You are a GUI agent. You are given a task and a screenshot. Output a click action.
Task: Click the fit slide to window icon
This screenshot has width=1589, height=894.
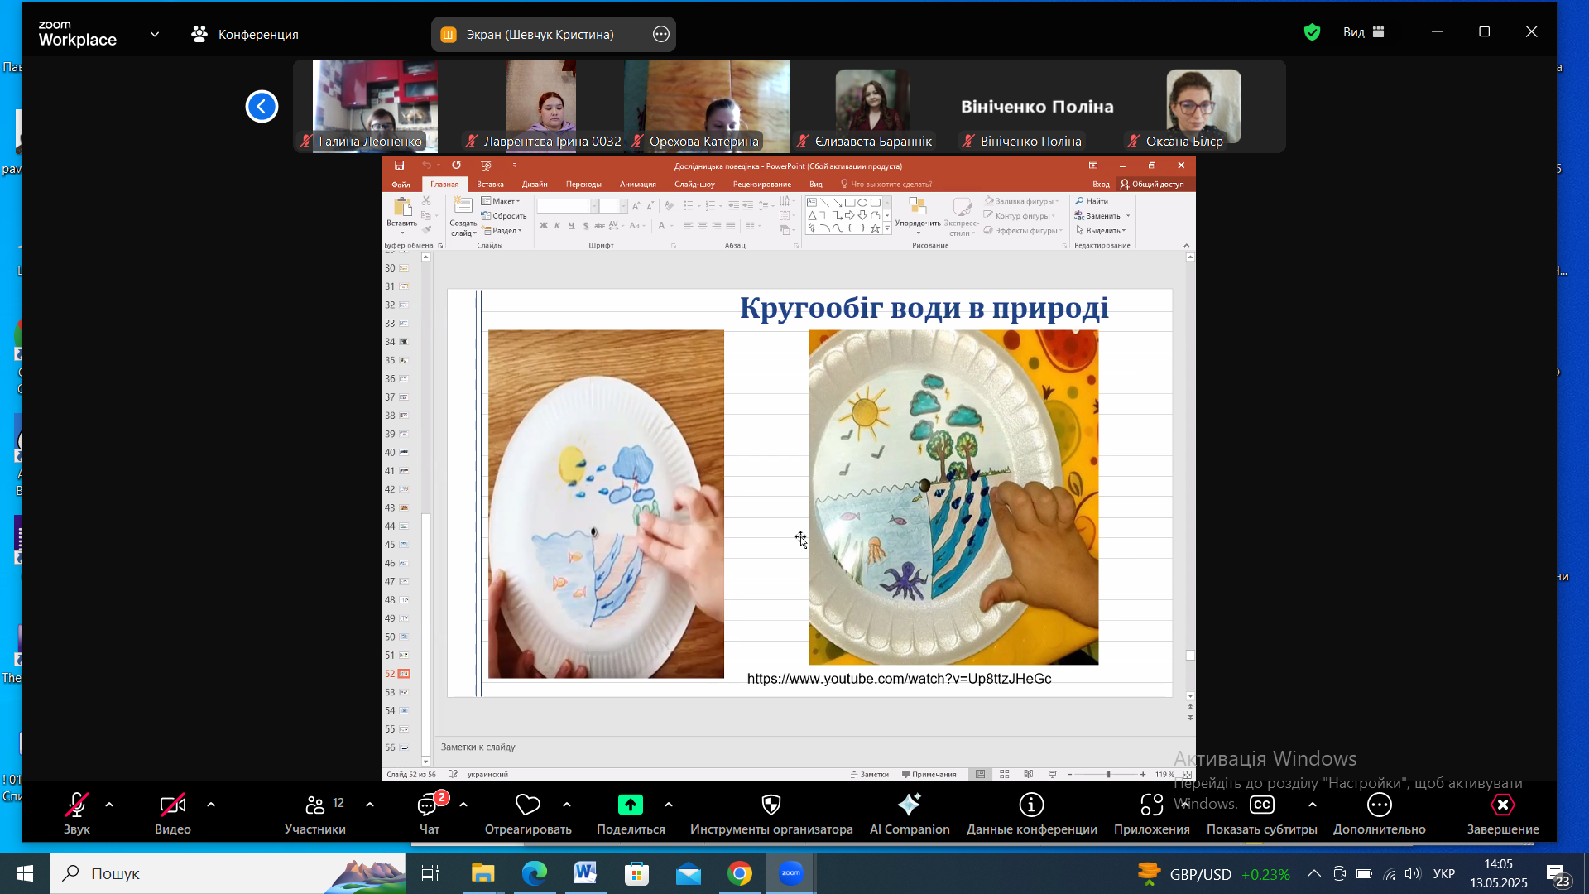pyautogui.click(x=1188, y=775)
